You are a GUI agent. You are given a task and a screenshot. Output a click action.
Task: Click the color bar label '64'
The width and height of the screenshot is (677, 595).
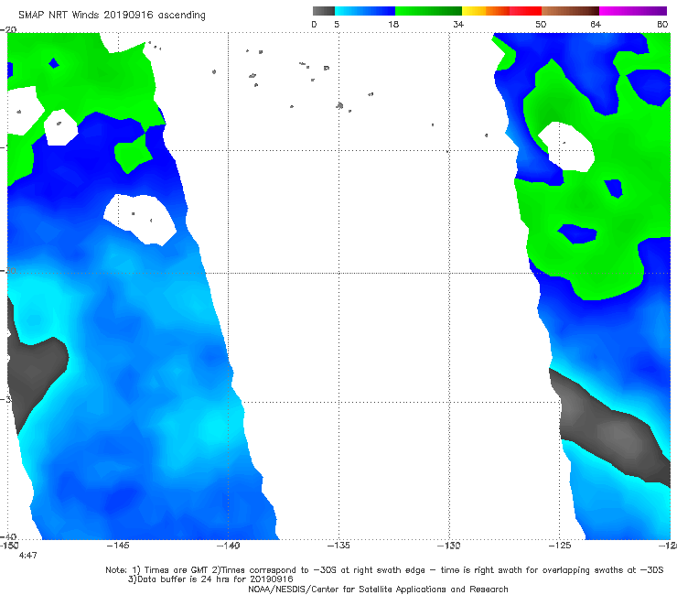pyautogui.click(x=596, y=24)
